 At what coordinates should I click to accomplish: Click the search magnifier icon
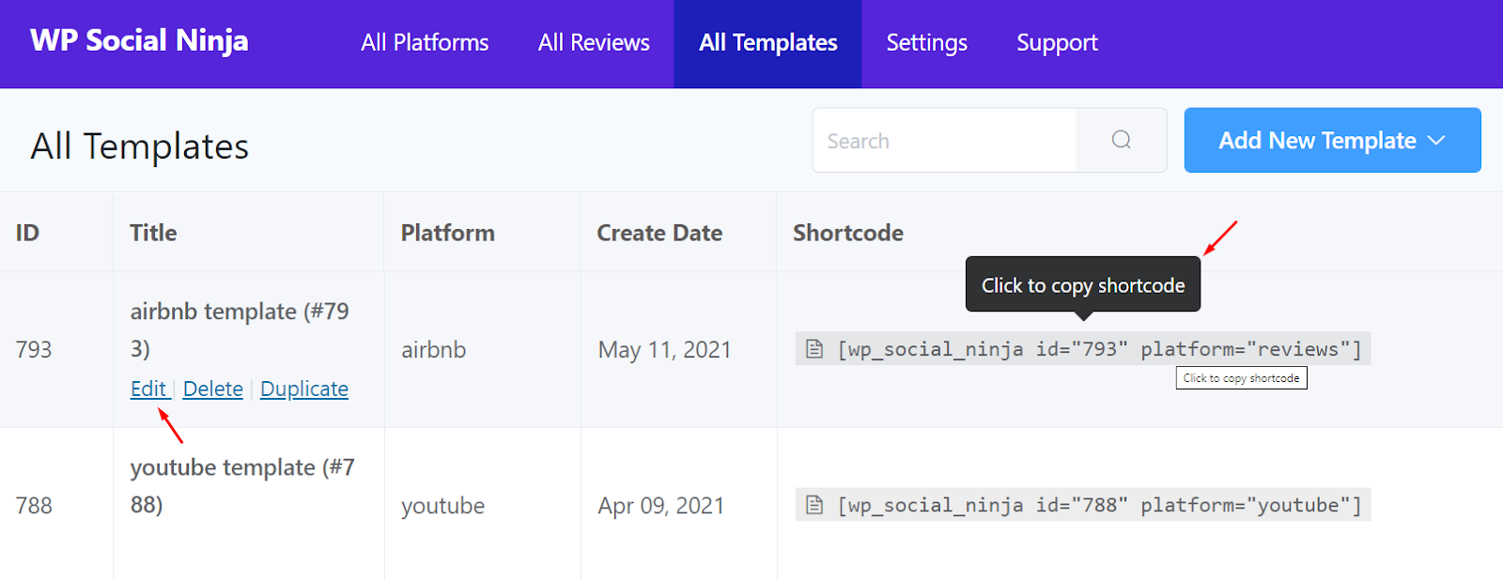pos(1121,140)
